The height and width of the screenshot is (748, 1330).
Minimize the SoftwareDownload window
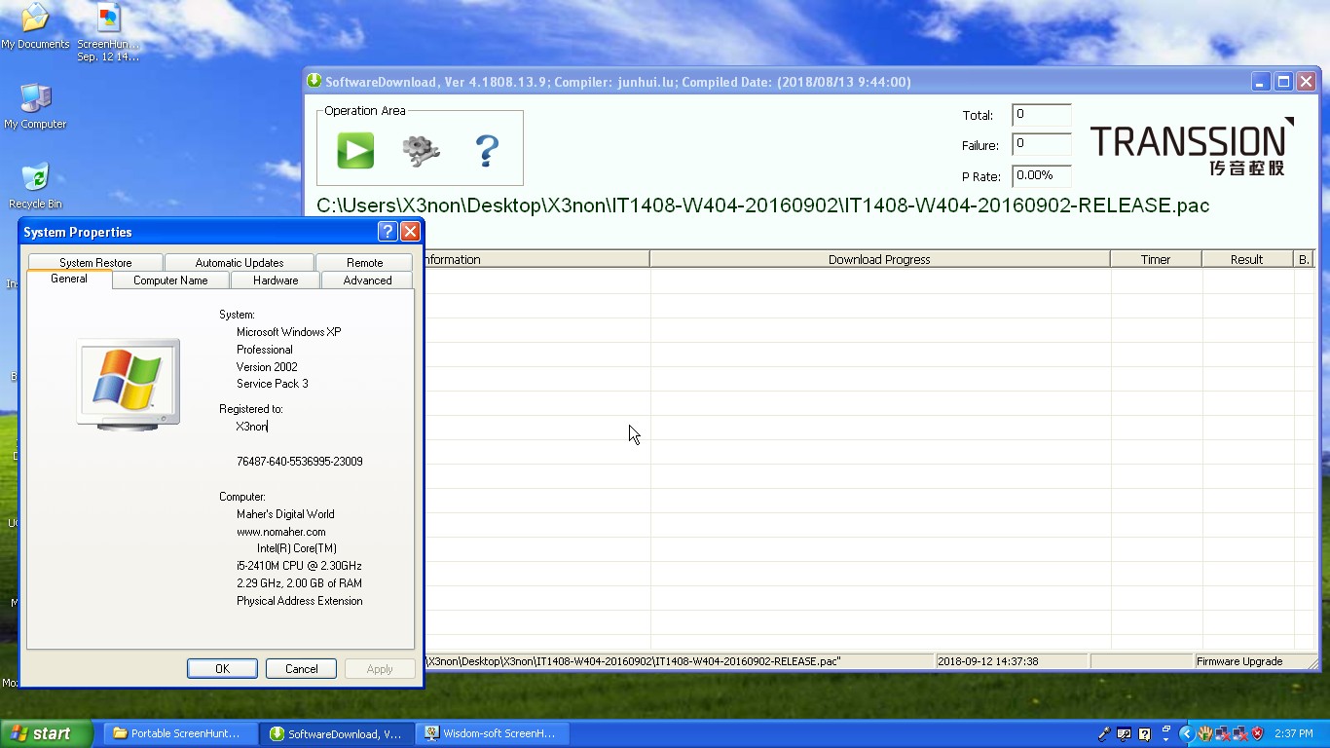pos(1261,82)
